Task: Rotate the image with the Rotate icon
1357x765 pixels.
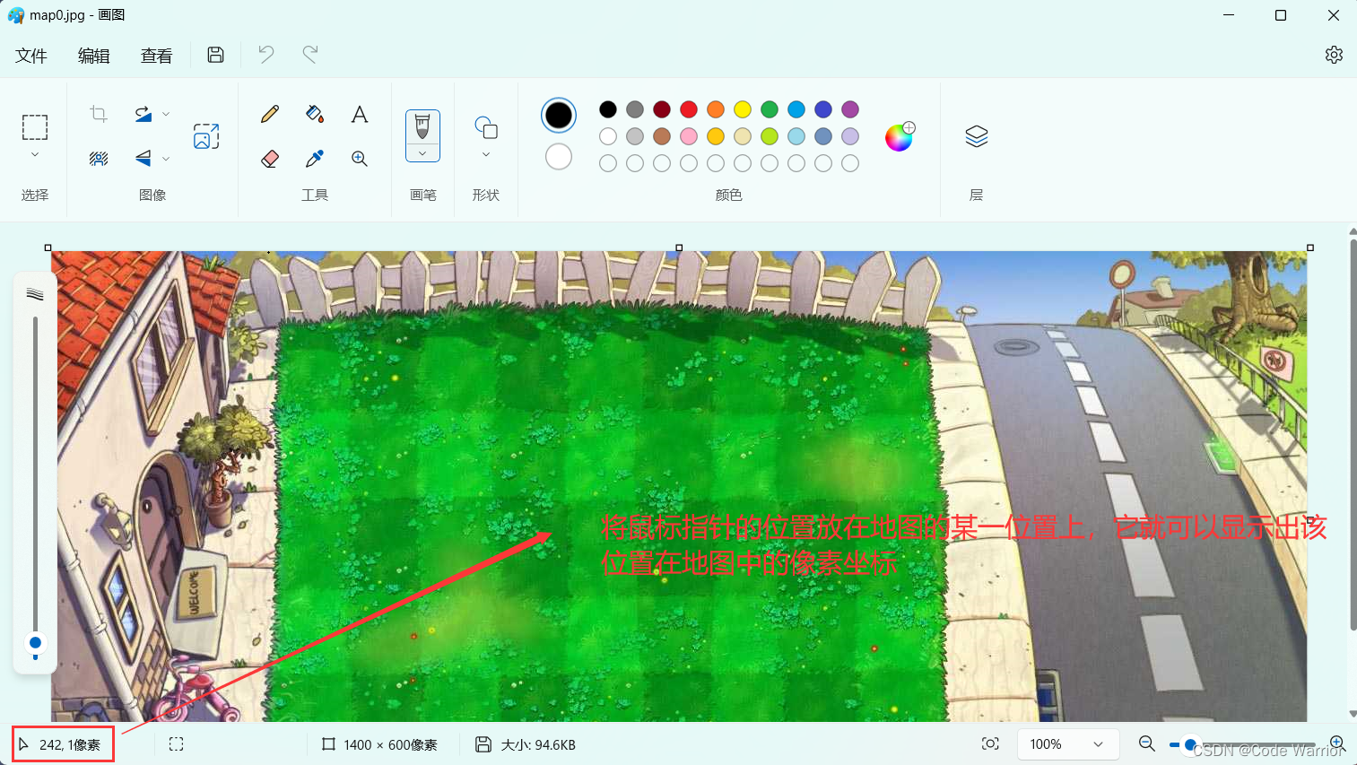Action: click(x=144, y=114)
